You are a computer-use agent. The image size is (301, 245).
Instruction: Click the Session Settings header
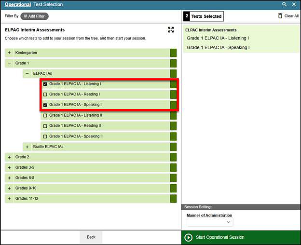coord(241,207)
